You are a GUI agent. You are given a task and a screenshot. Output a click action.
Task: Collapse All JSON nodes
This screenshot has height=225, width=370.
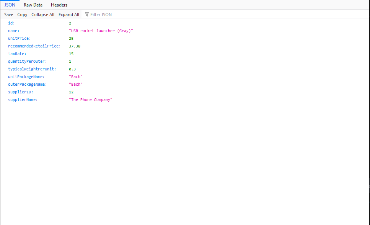coord(43,15)
